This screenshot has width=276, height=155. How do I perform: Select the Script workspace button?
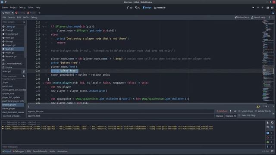(x=147, y=8)
